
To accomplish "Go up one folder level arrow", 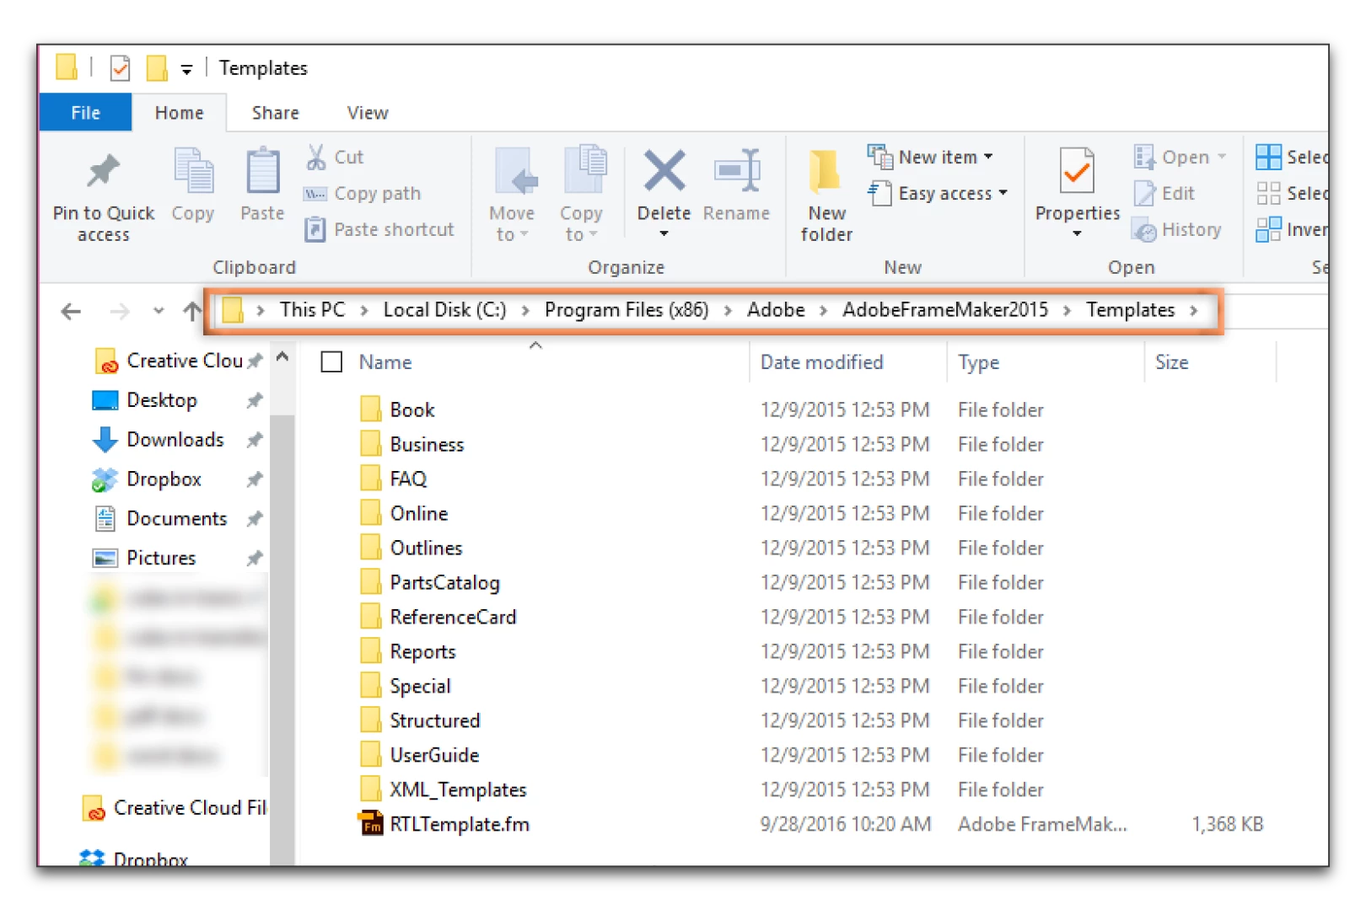I will click(x=192, y=312).
